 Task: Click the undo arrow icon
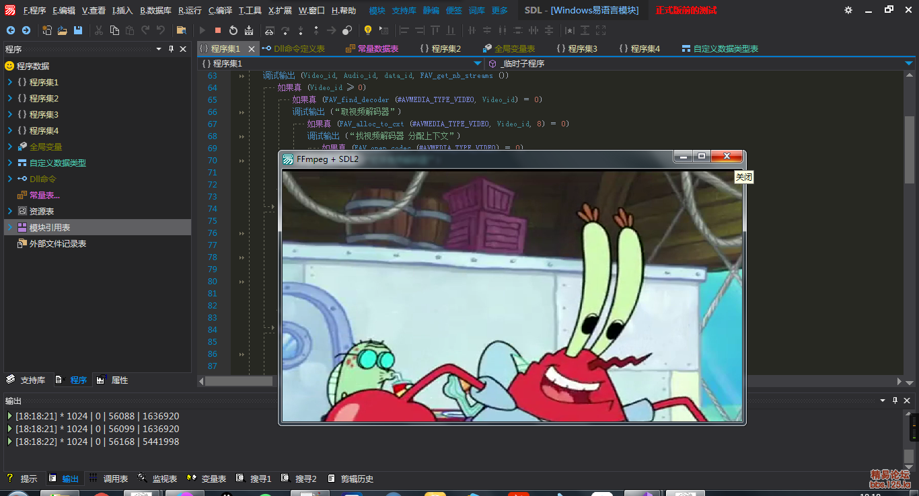(161, 30)
